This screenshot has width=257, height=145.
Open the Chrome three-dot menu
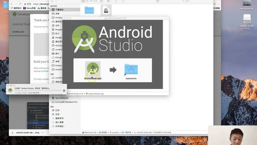click(x=218, y=4)
